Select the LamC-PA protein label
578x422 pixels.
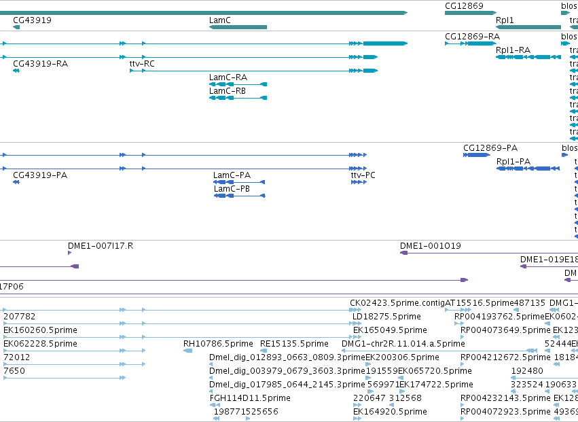(x=232, y=175)
